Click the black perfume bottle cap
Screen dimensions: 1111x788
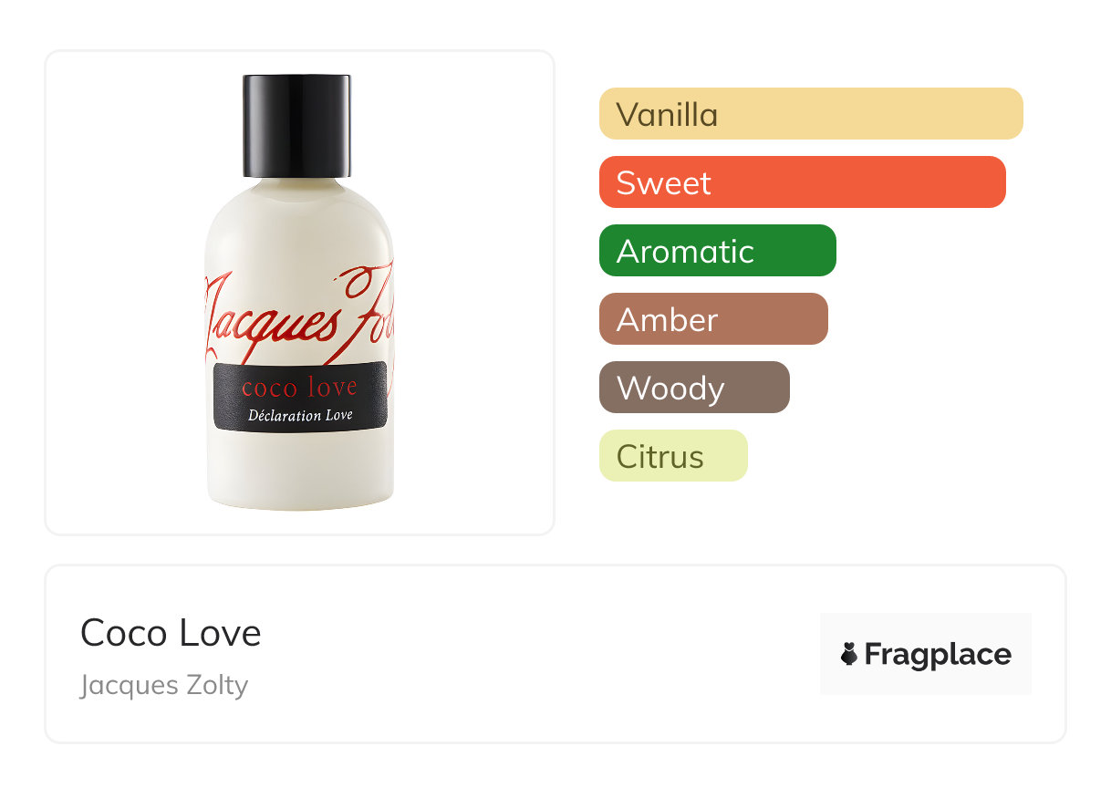296,126
